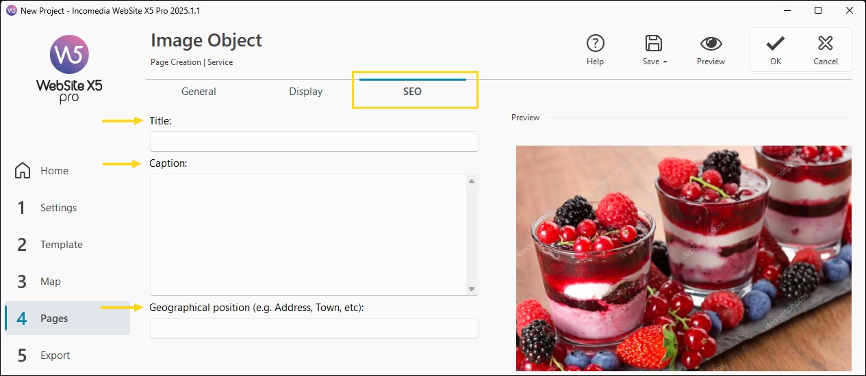This screenshot has height=376, width=866.
Task: Click the Save floppy disk icon
Action: click(654, 44)
